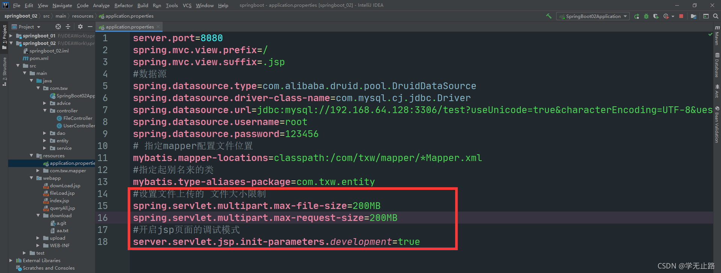Close the application.properties editor tab

[x=158, y=27]
